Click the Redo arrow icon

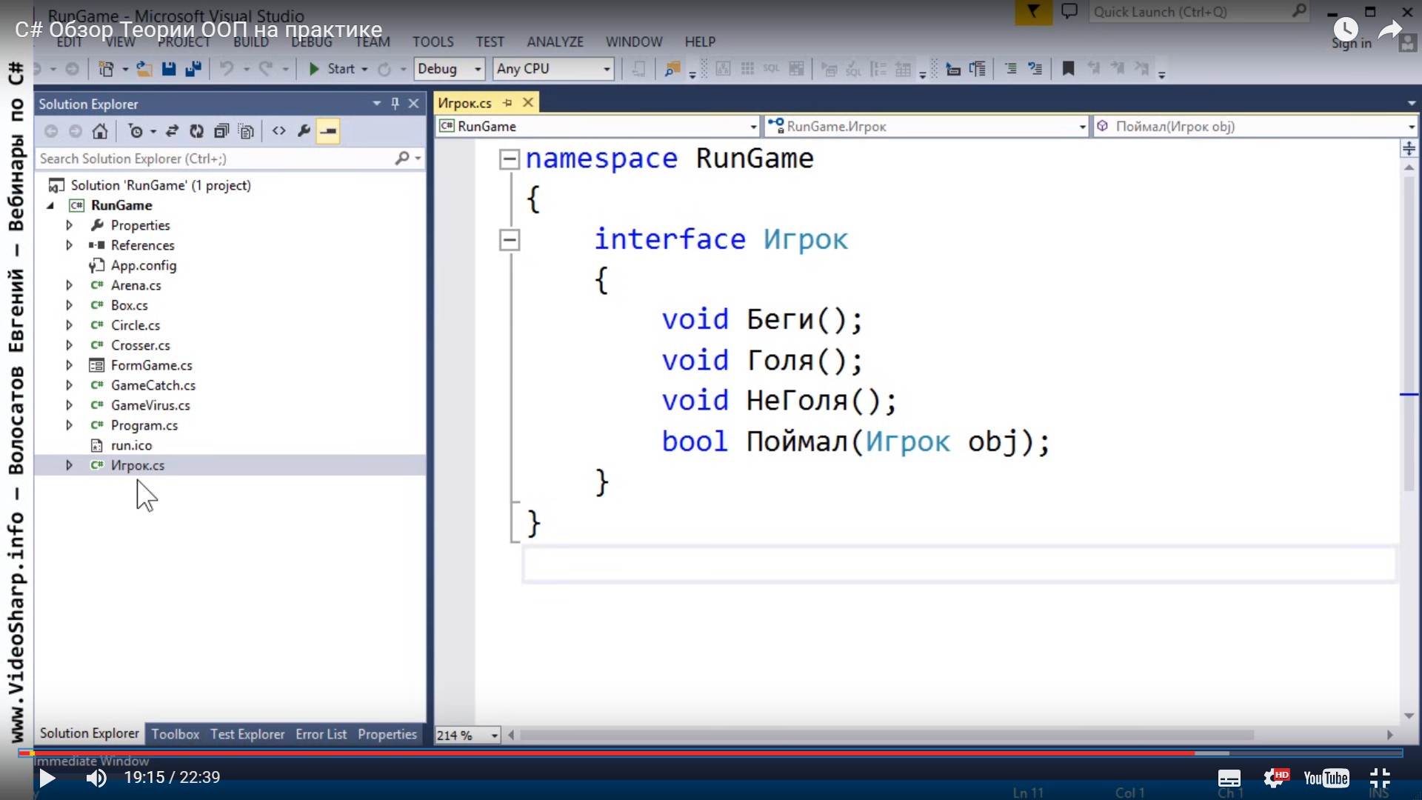pos(265,69)
